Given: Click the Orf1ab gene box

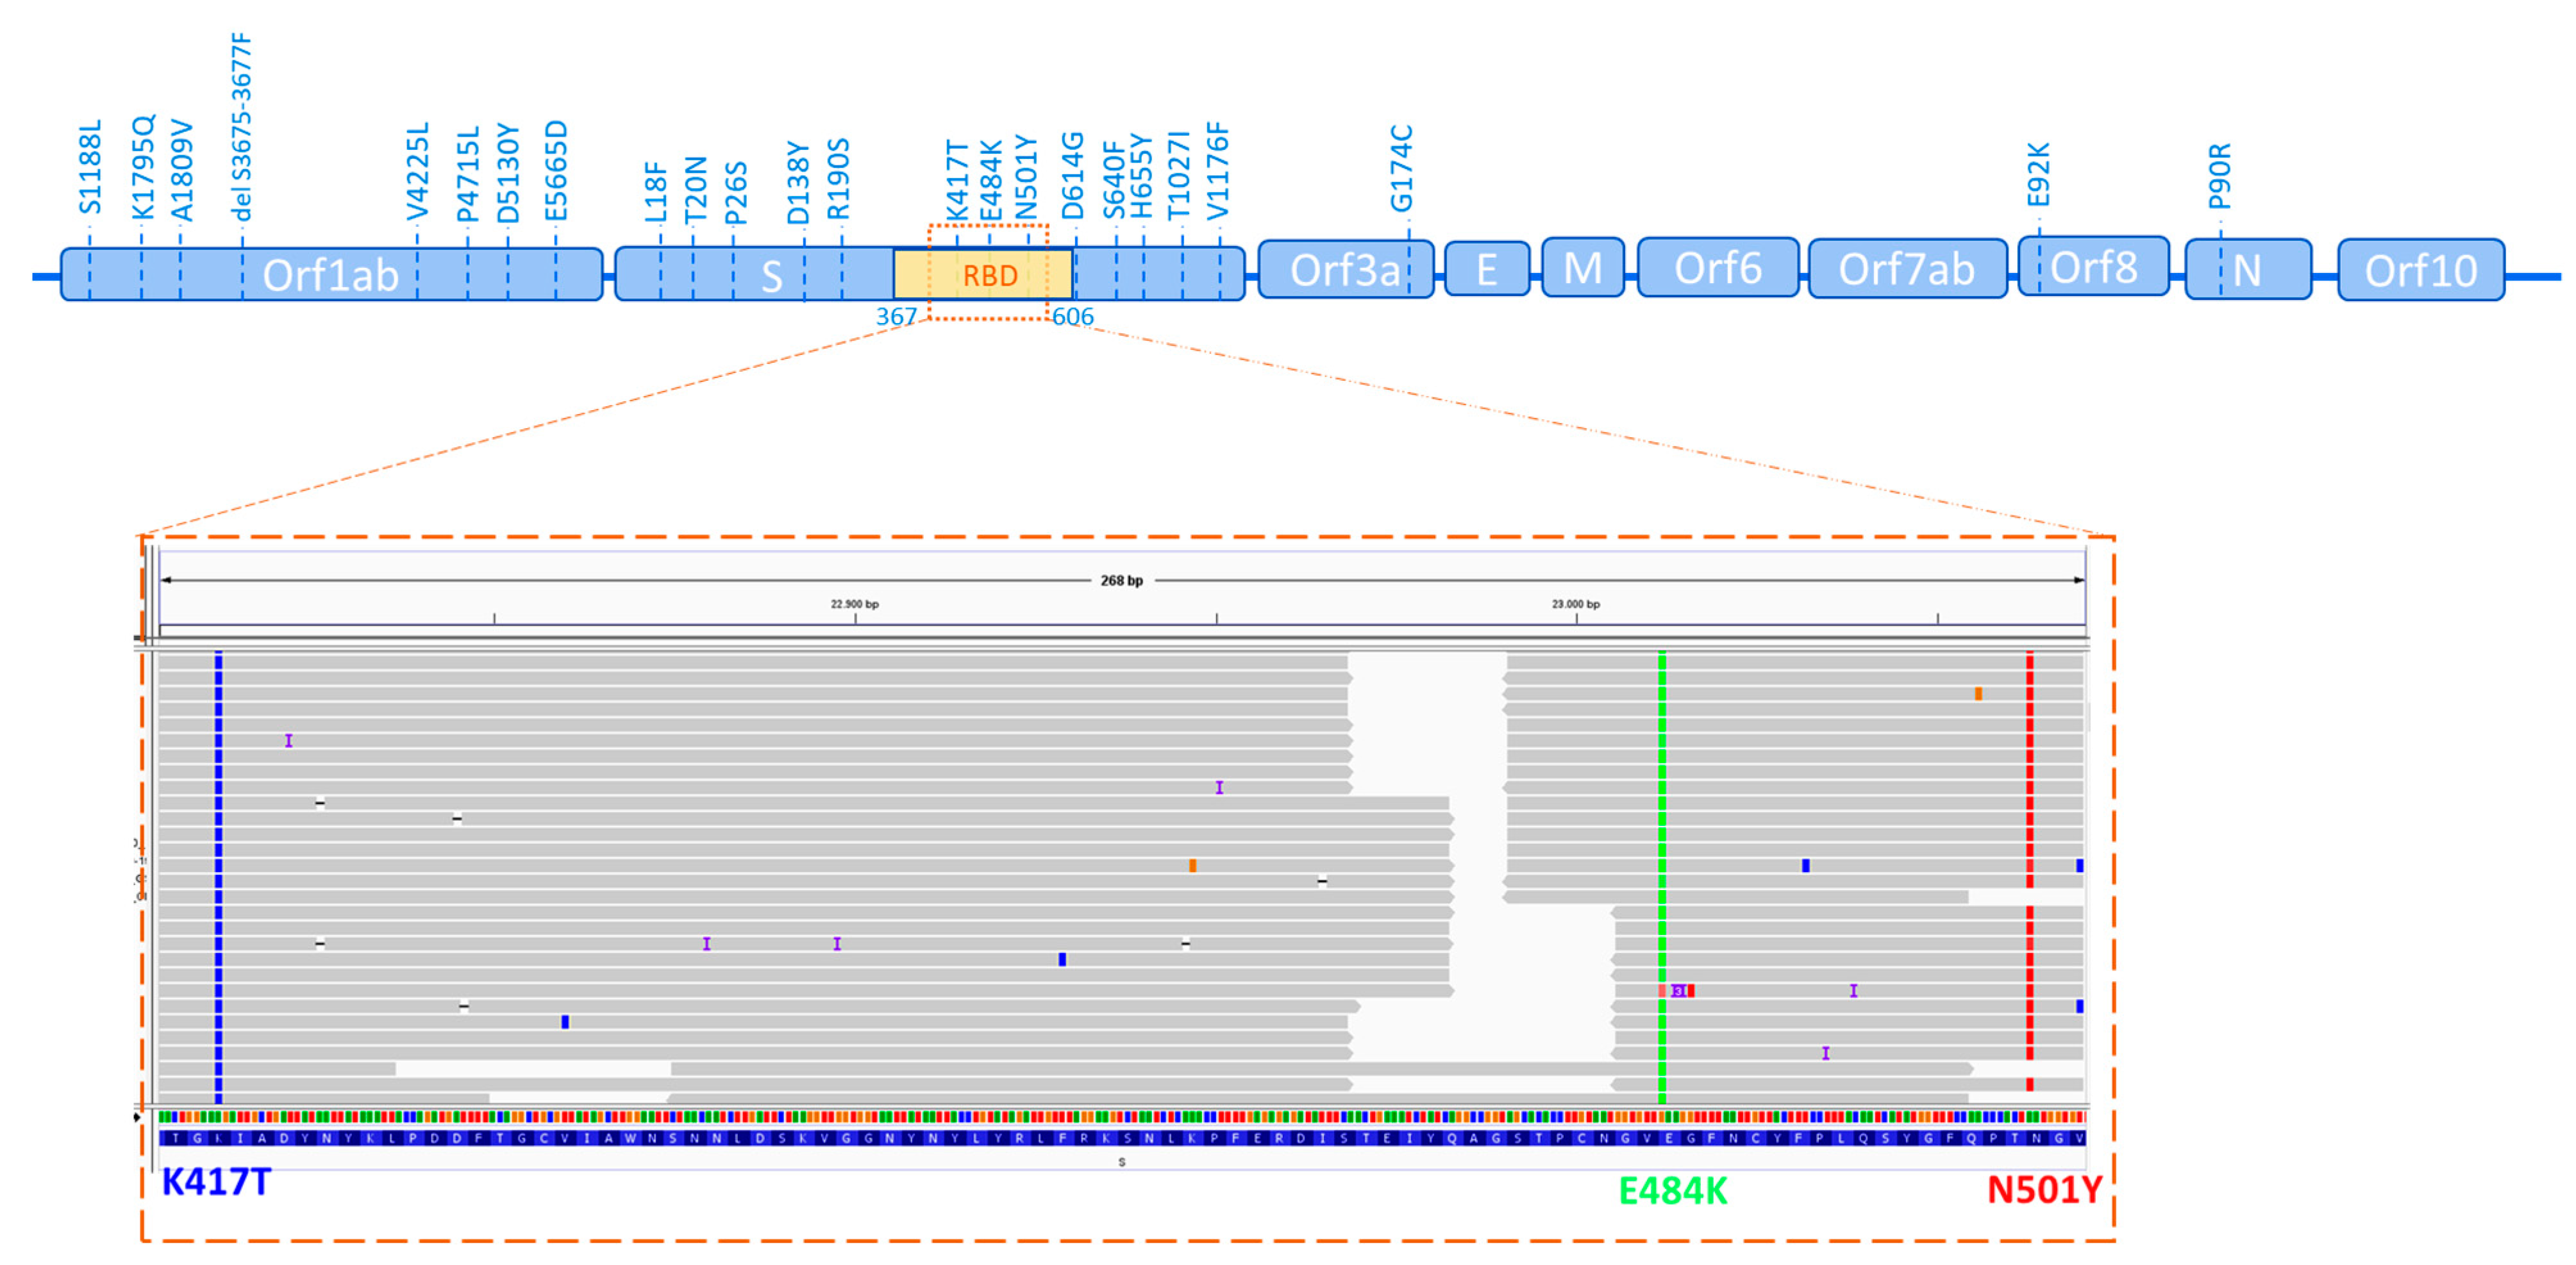Looking at the screenshot, I should click(330, 275).
